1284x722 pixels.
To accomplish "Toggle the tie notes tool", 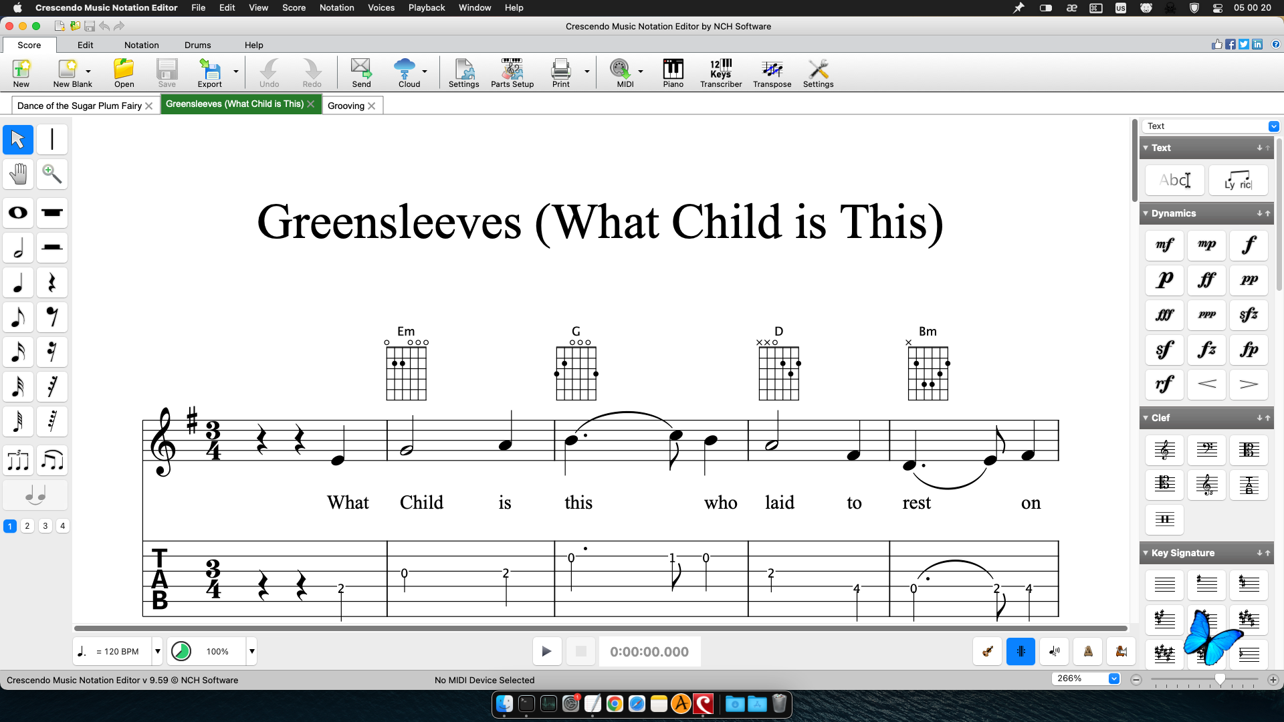I will click(x=35, y=495).
